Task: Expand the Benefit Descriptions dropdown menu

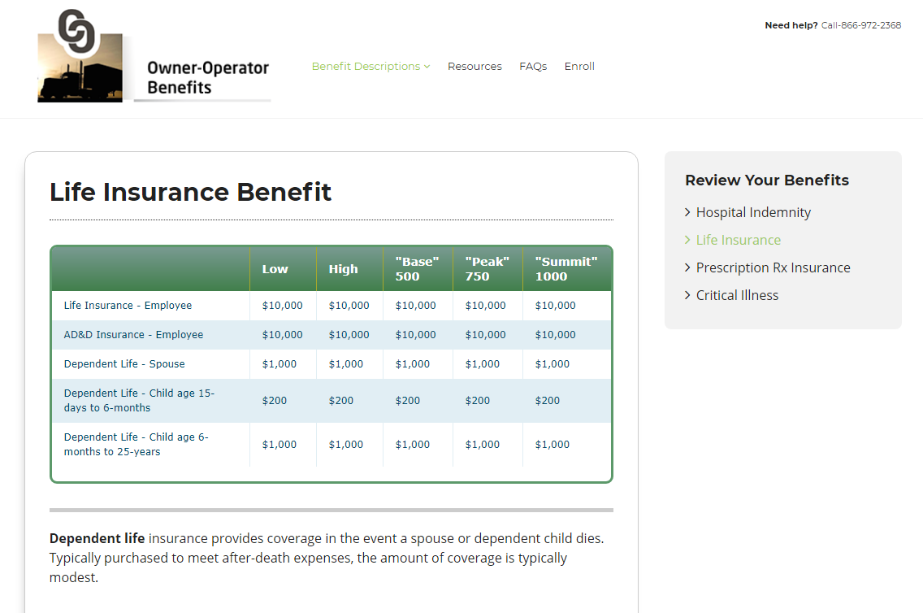Action: coord(370,67)
